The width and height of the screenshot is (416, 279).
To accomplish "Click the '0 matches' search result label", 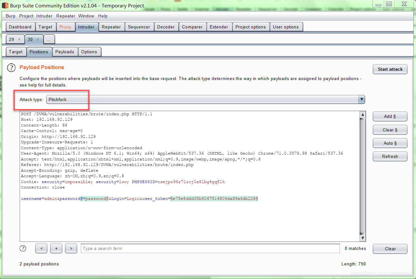I will (x=355, y=248).
